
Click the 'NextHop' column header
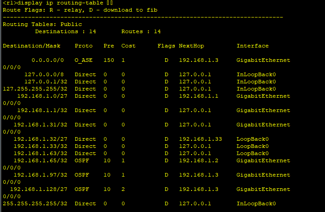[x=191, y=46]
